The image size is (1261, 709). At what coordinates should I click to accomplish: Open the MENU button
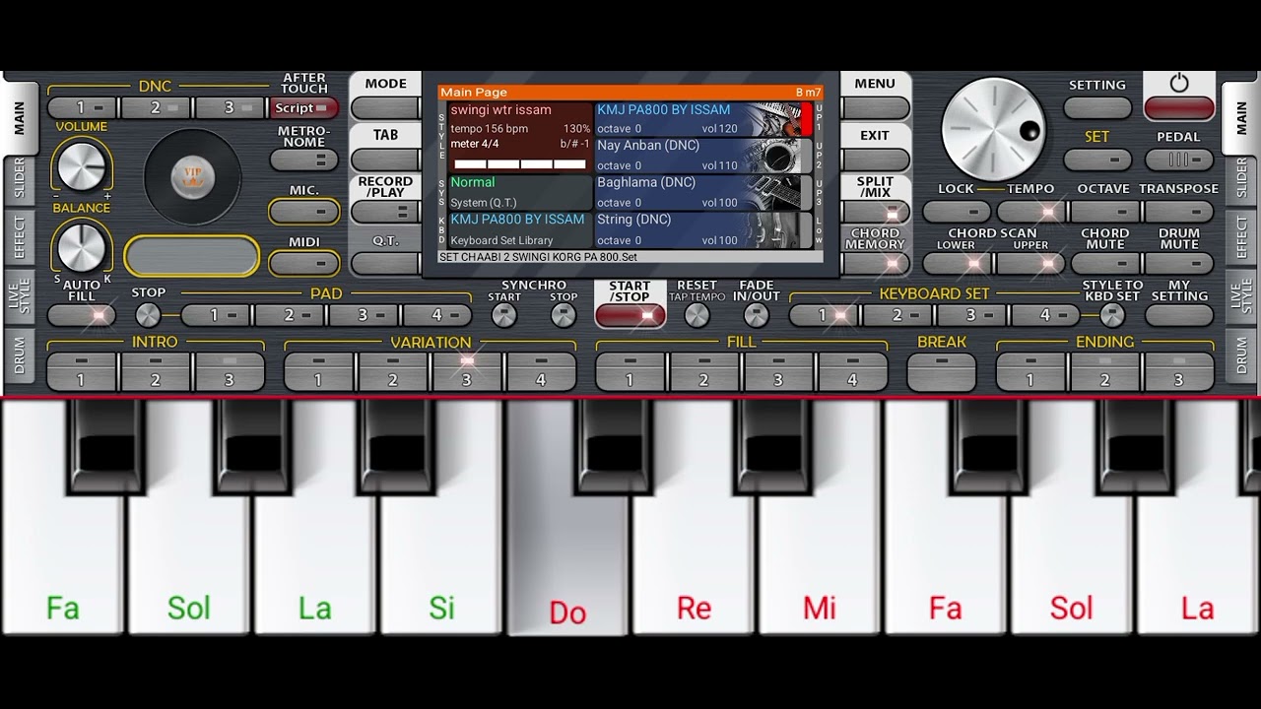coord(875,107)
